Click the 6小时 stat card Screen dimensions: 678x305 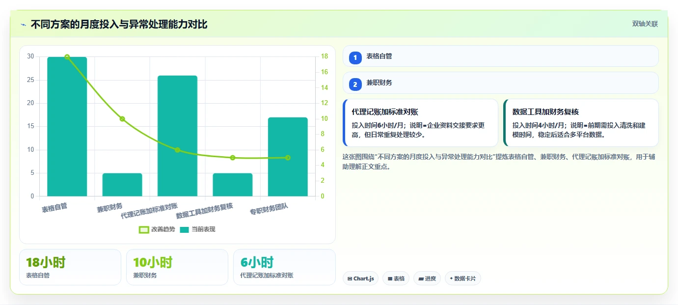point(284,267)
